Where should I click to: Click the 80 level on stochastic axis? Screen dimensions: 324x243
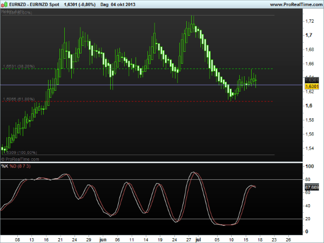pos(308,179)
